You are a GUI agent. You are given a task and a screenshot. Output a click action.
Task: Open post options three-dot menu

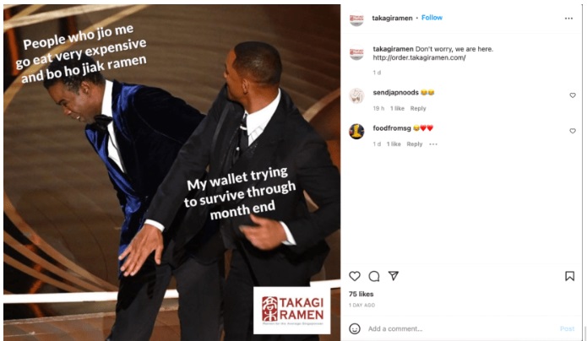(568, 19)
